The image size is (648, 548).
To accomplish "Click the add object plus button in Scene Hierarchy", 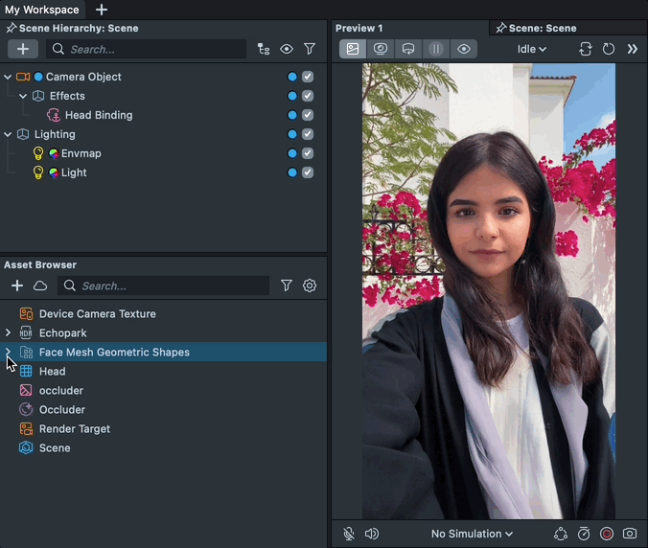I will coord(23,49).
